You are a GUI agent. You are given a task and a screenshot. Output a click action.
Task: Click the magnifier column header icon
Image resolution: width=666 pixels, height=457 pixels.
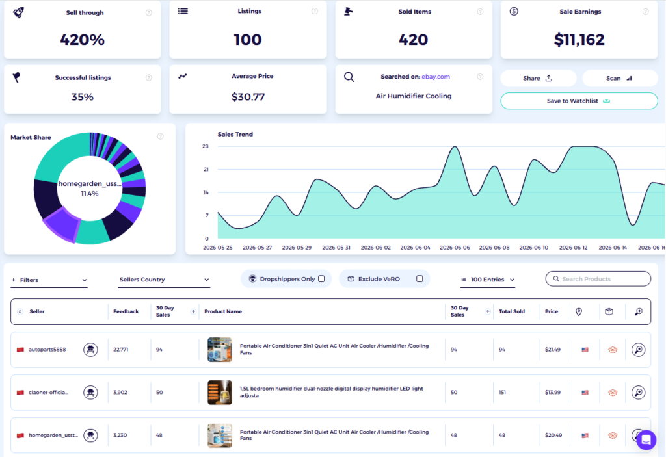coord(639,312)
